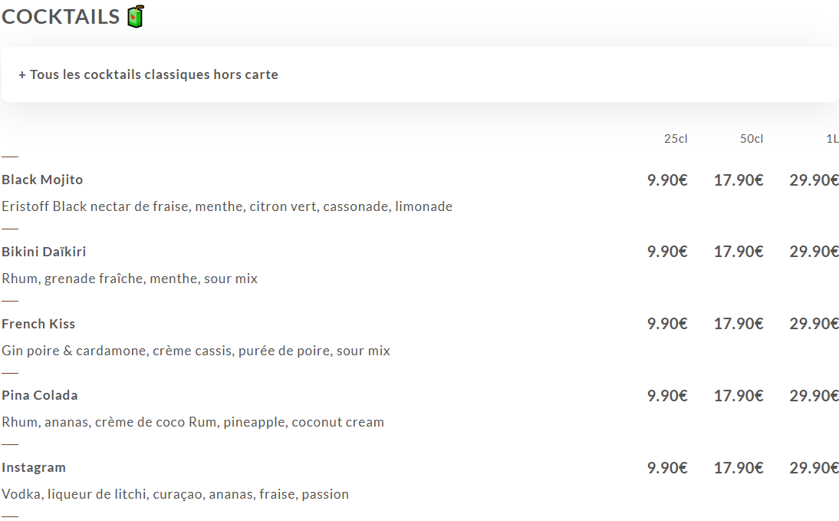This screenshot has width=839, height=521.
Task: Select Pina Colada 25cl price 9.90€
Action: pos(667,396)
